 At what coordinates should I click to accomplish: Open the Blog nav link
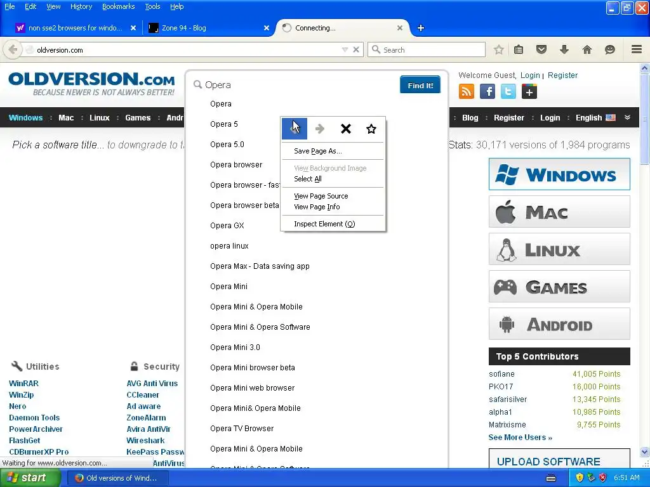[x=470, y=117]
